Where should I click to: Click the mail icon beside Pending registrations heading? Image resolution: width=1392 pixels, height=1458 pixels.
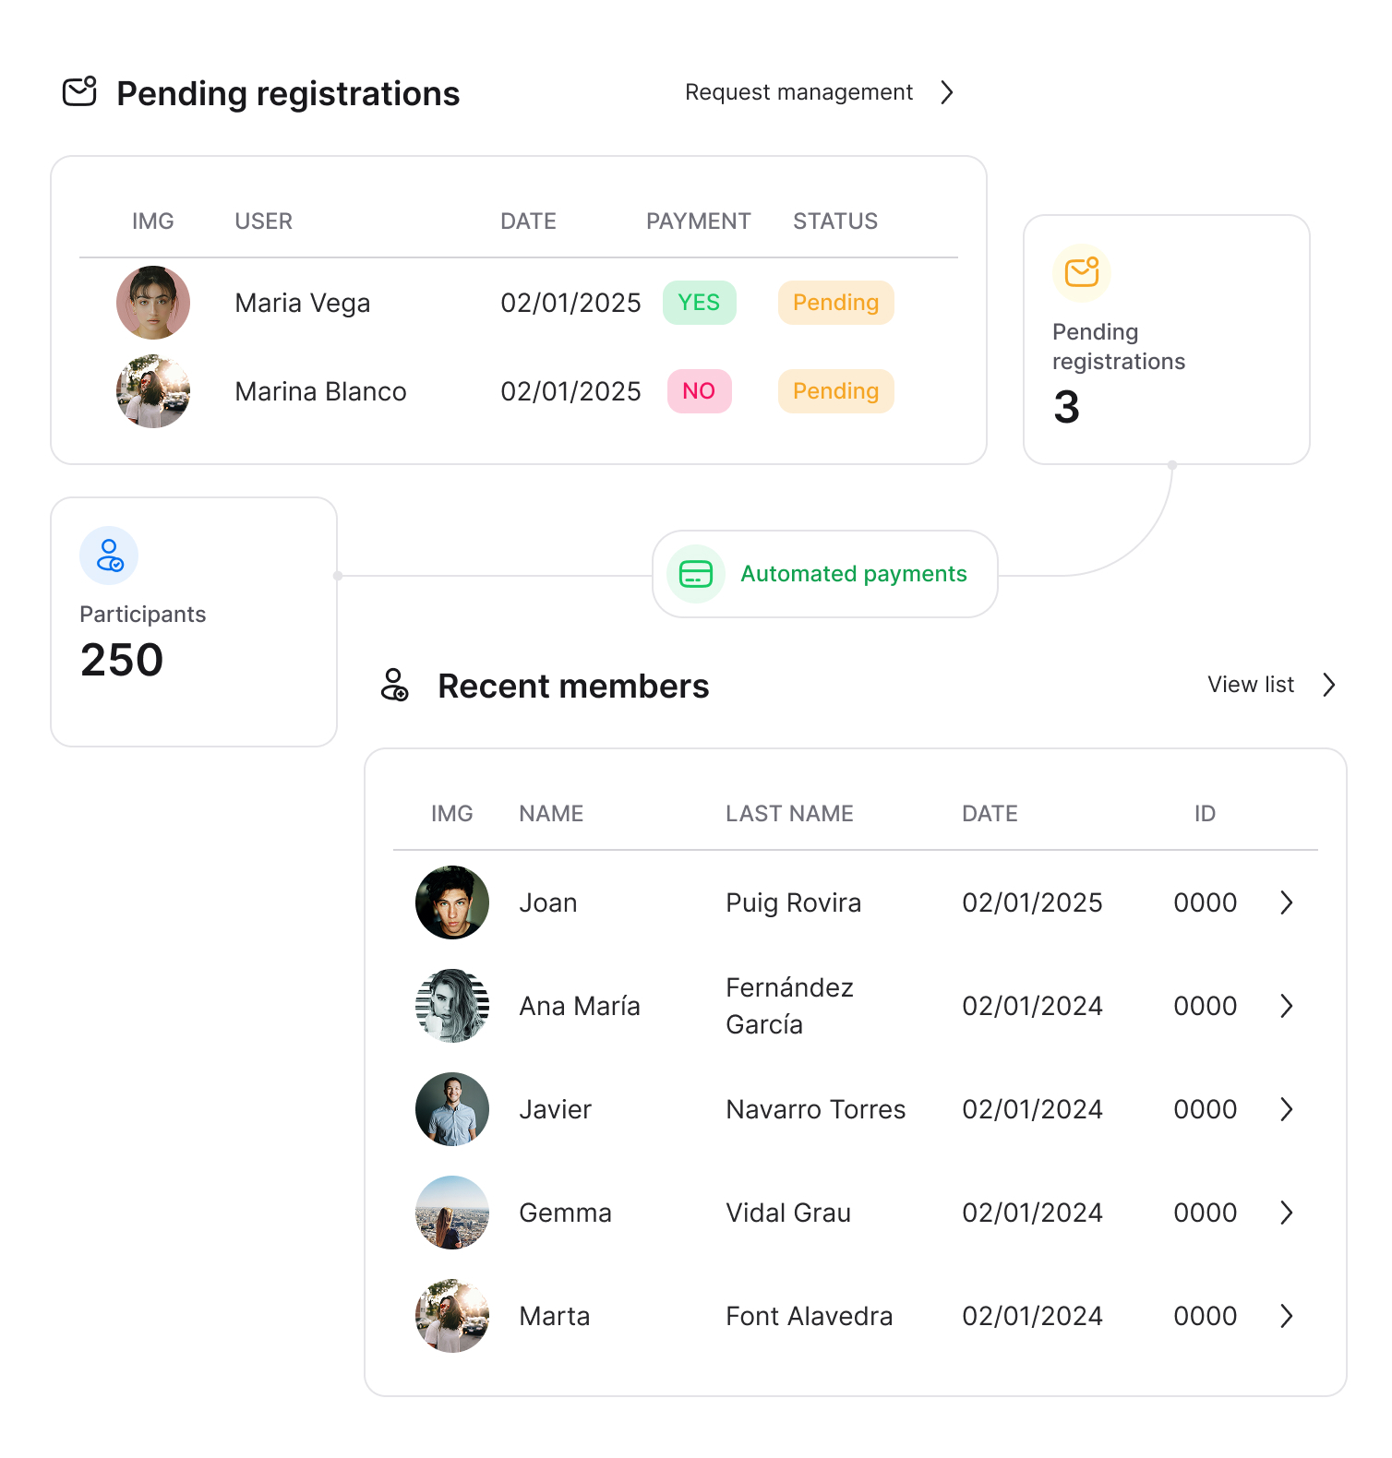pyautogui.click(x=79, y=92)
